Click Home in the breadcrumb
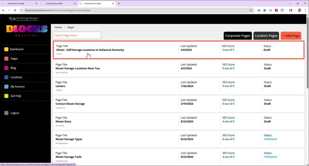This screenshot has height=166, width=309. 58,27
